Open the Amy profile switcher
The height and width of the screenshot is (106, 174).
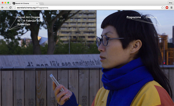[170, 3]
